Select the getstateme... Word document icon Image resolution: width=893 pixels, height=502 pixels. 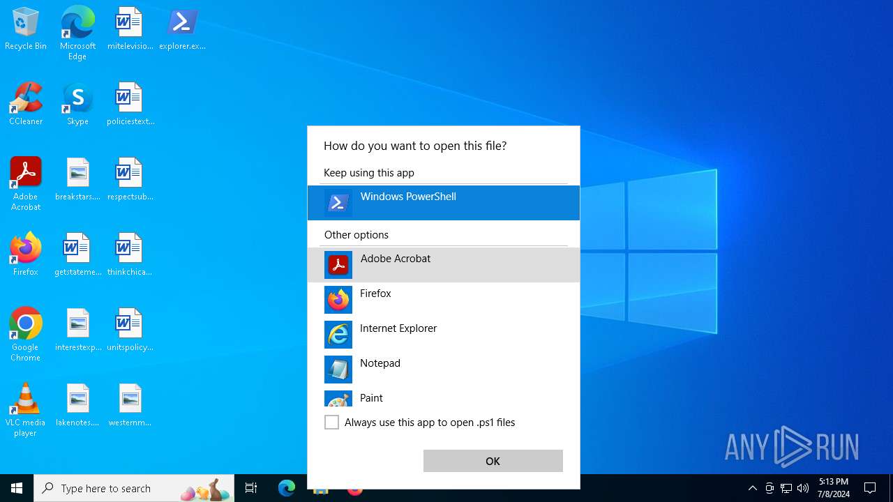(77, 255)
